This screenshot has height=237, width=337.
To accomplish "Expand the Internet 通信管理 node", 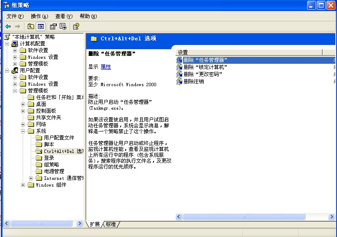I will pos(31,178).
